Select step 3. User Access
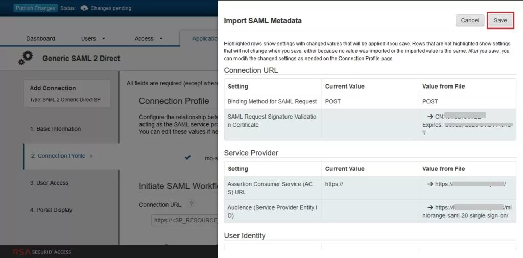Viewport: 523px width, 258px height. pos(50,183)
